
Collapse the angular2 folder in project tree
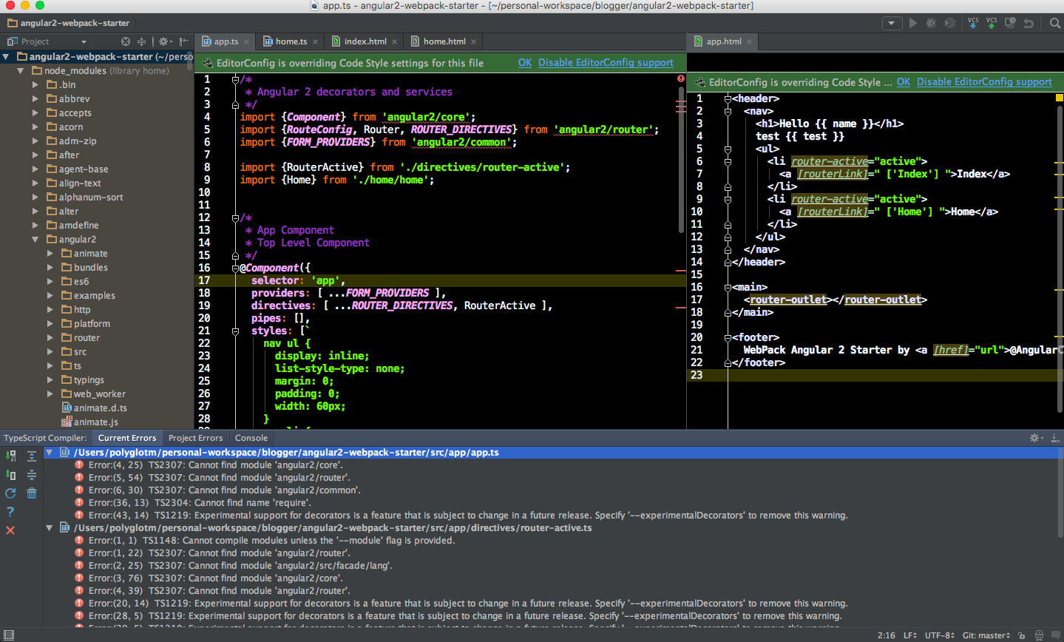35,240
